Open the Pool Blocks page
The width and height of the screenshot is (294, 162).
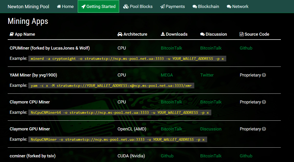click(138, 6)
